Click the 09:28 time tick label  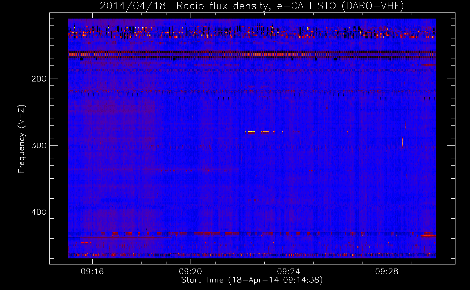click(387, 271)
